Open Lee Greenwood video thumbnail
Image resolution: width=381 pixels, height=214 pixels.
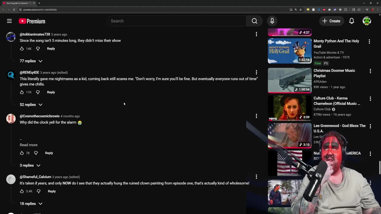click(x=290, y=136)
